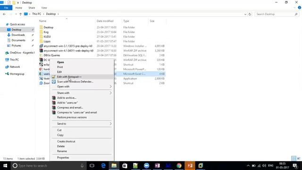The width and height of the screenshot is (302, 170).
Task: Select the Lippo folder
Action: 47,42
